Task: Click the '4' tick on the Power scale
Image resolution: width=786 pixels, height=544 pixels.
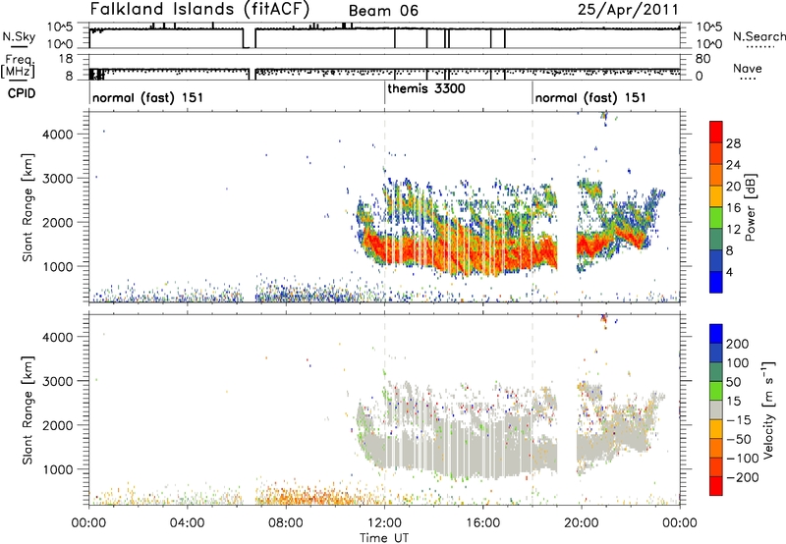Action: pos(730,272)
